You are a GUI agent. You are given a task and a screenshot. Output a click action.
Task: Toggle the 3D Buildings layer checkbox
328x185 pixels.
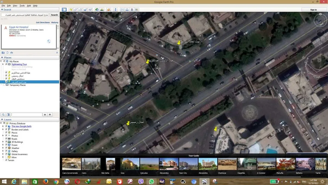(6, 142)
